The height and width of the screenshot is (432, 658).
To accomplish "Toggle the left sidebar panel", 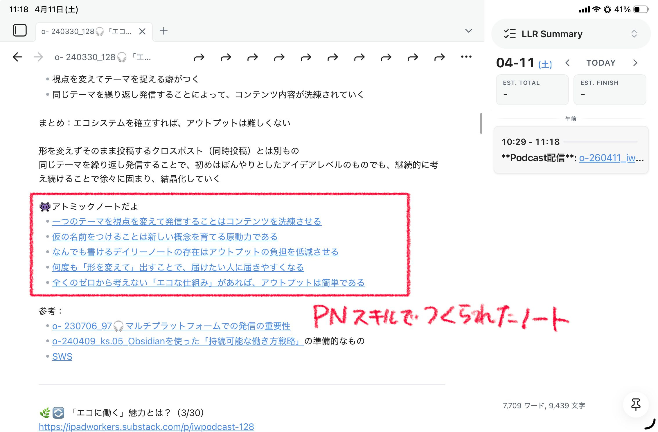I will (x=20, y=30).
